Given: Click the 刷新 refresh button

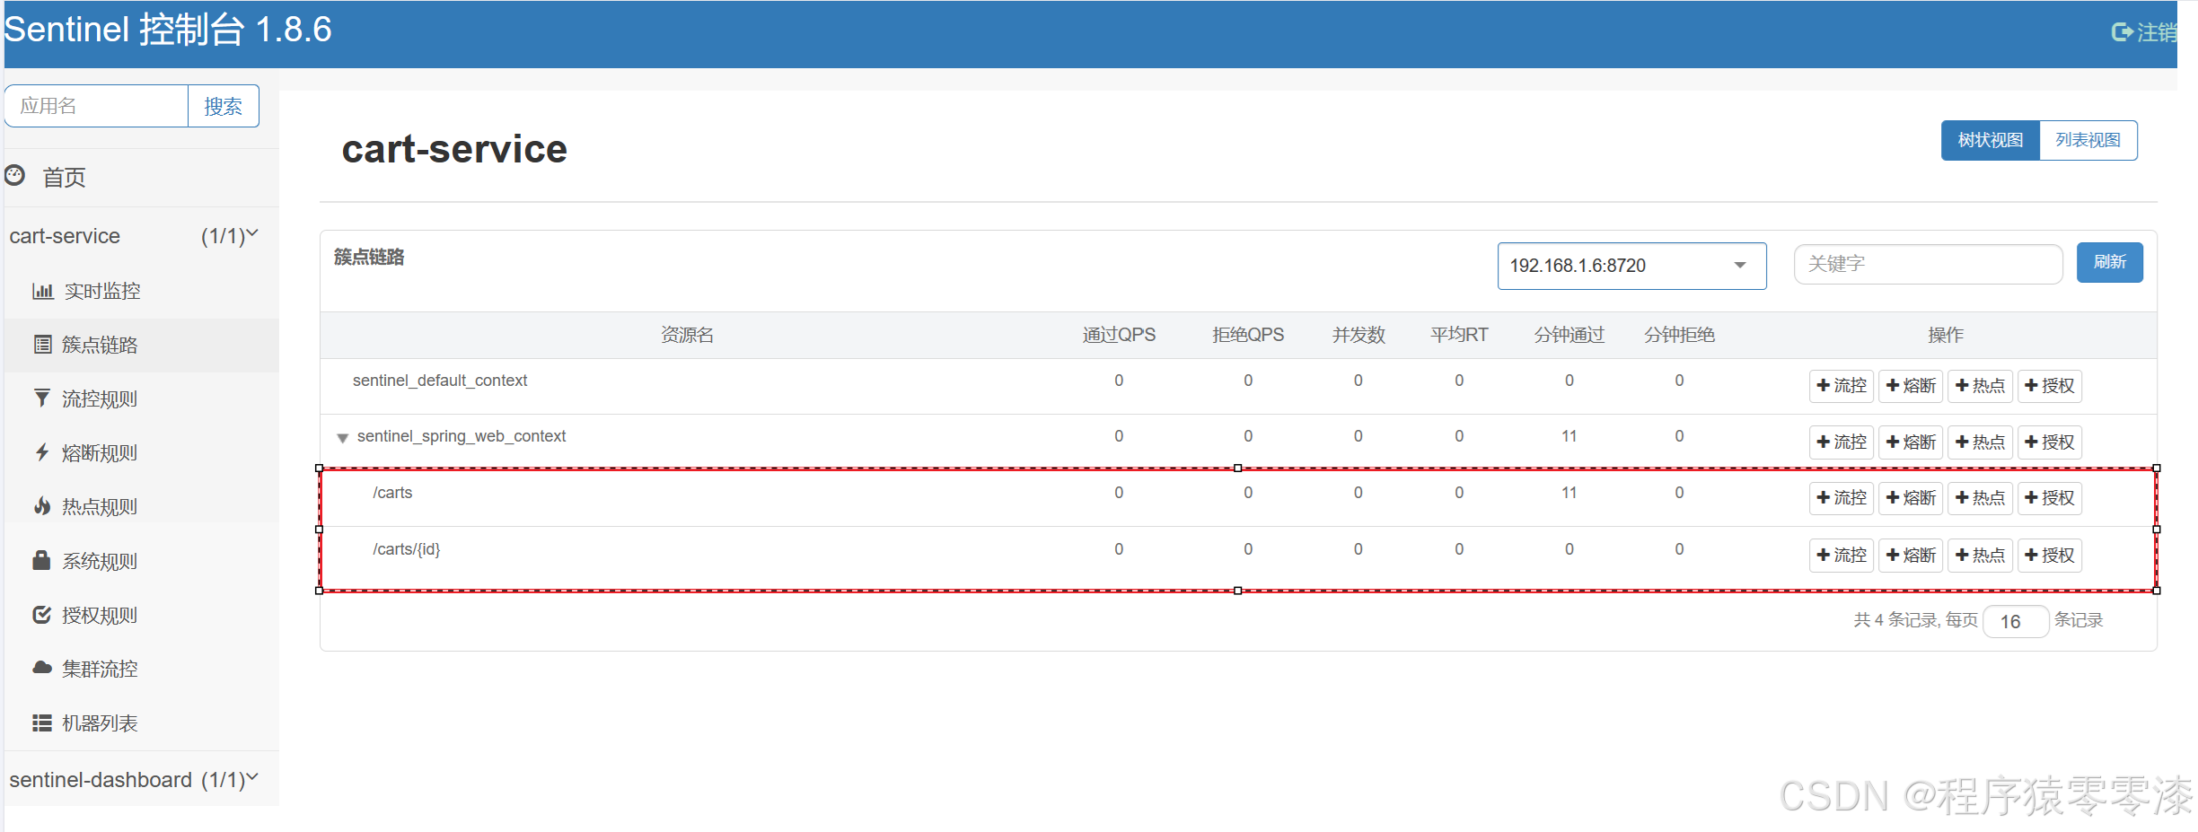Looking at the screenshot, I should click(x=2109, y=262).
